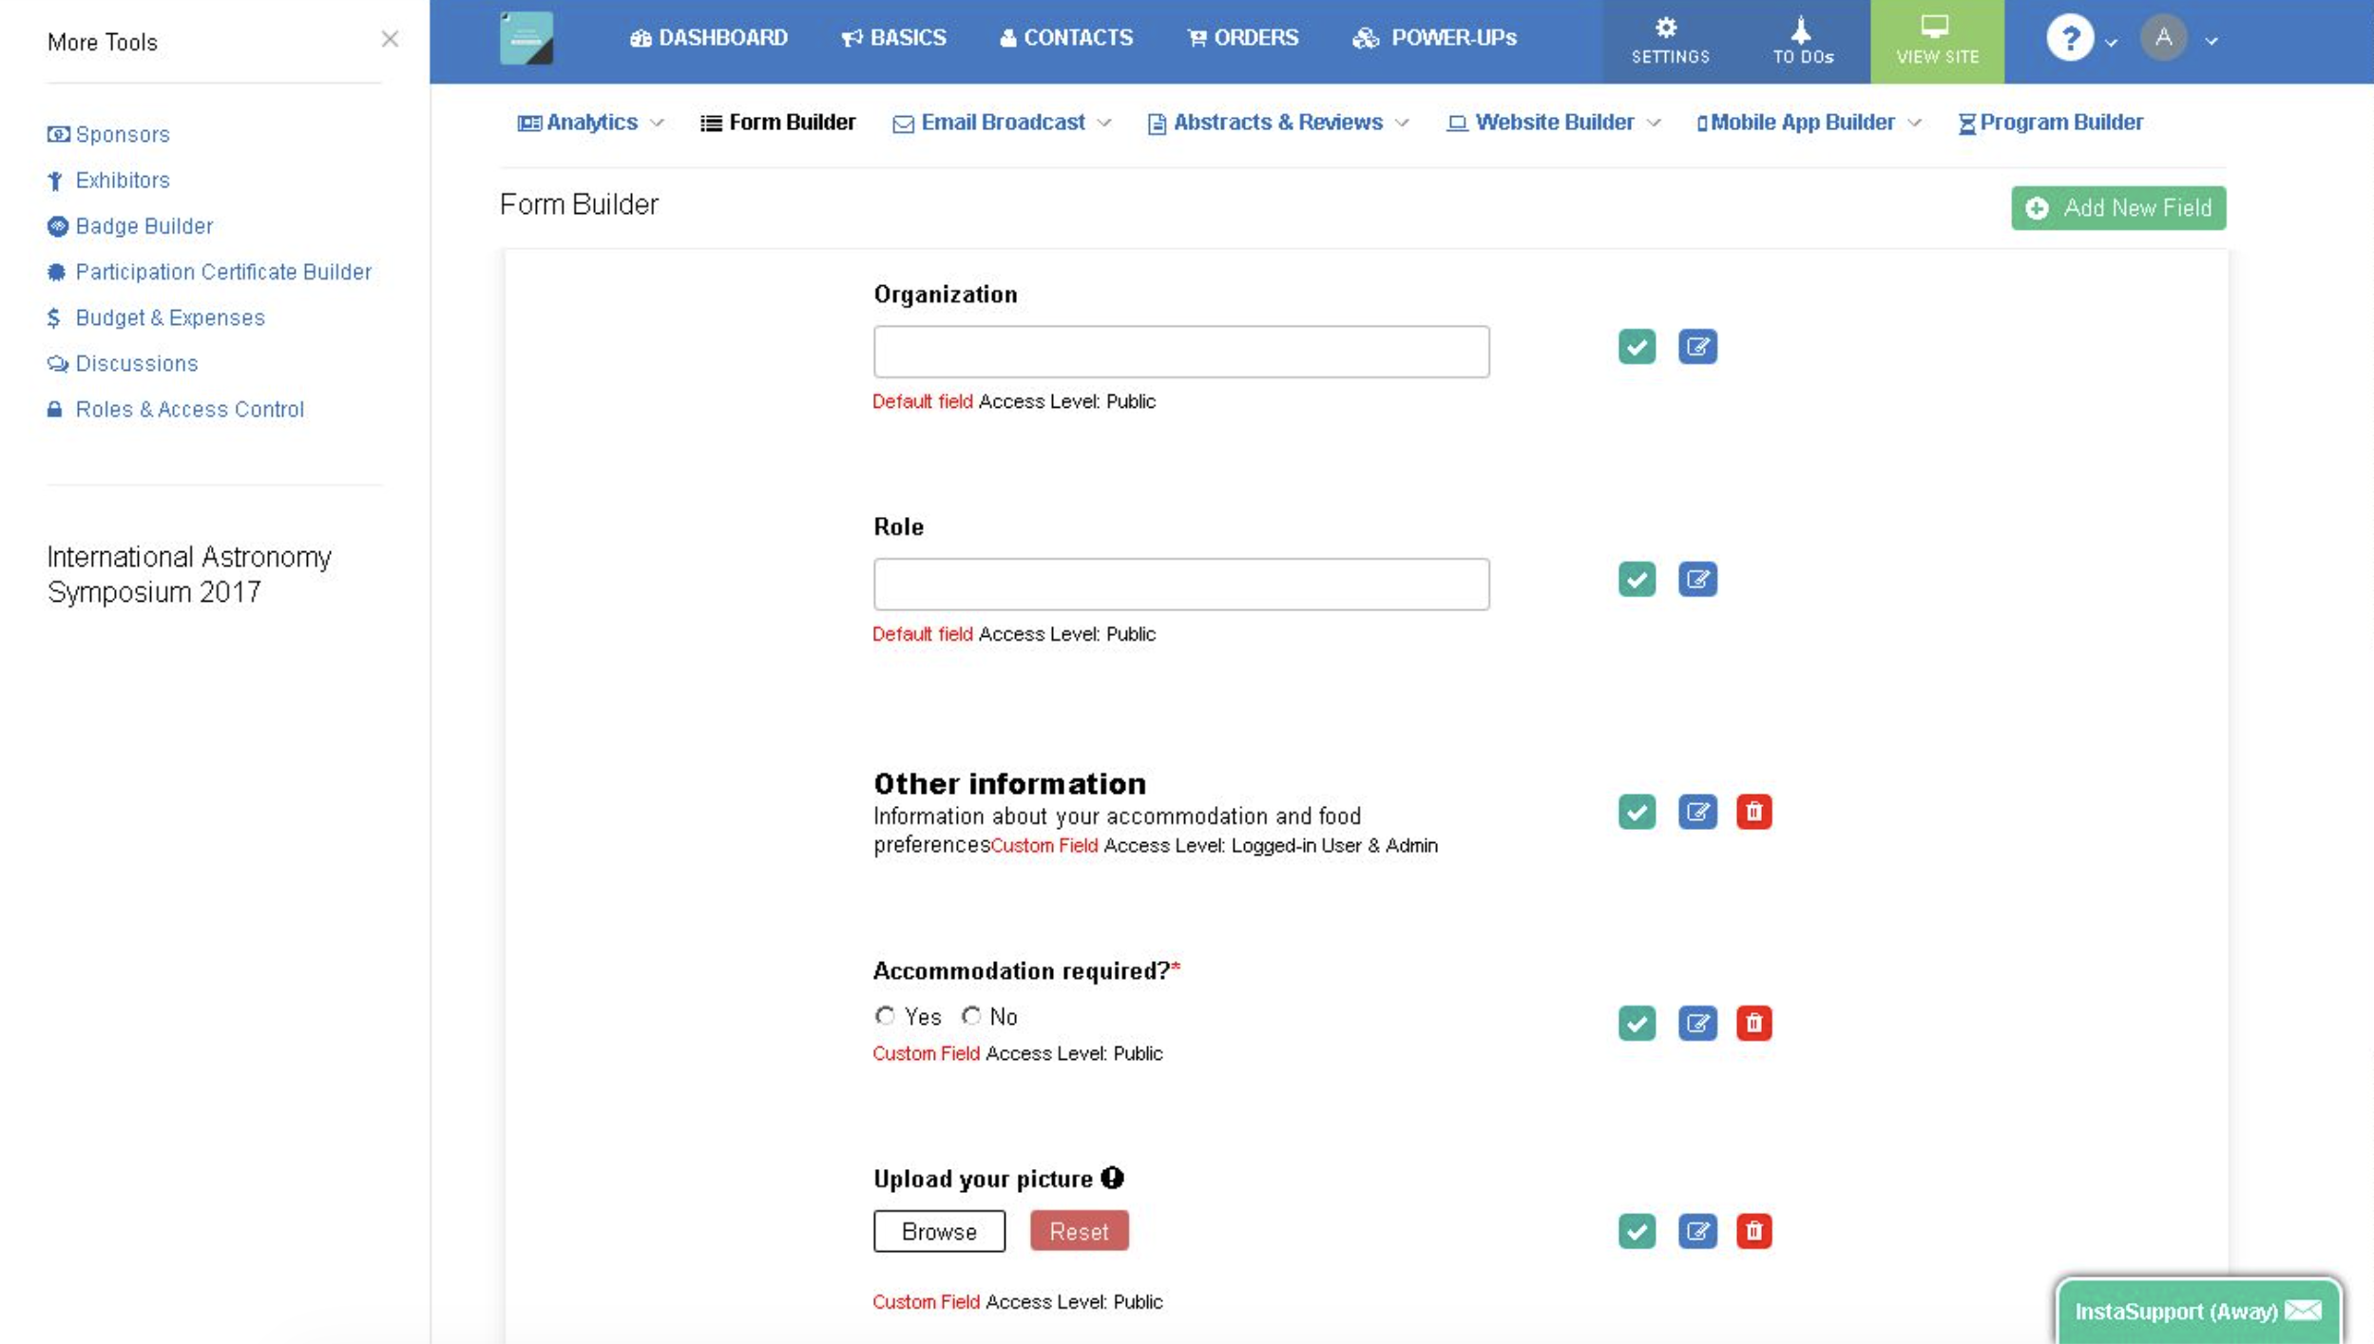Open the user account chevron
2374x1344 pixels.
[x=2211, y=42]
